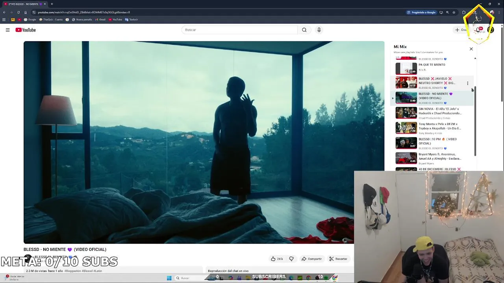Start voice search with the microphone icon

pos(319,30)
